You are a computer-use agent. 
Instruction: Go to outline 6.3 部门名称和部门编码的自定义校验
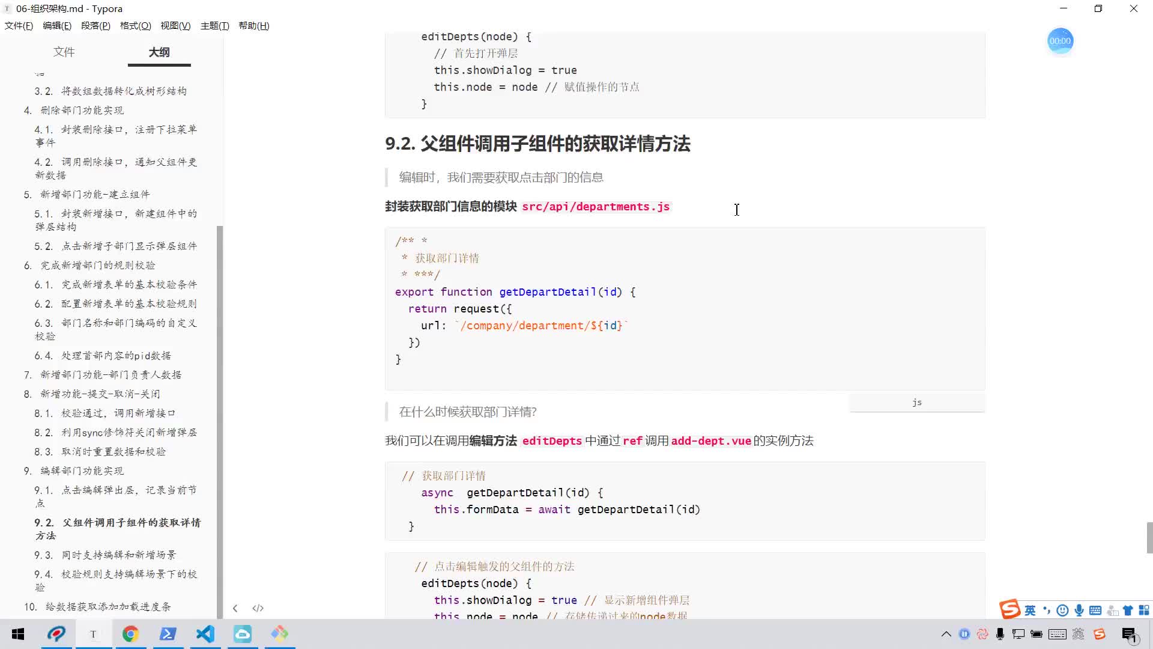(x=116, y=329)
